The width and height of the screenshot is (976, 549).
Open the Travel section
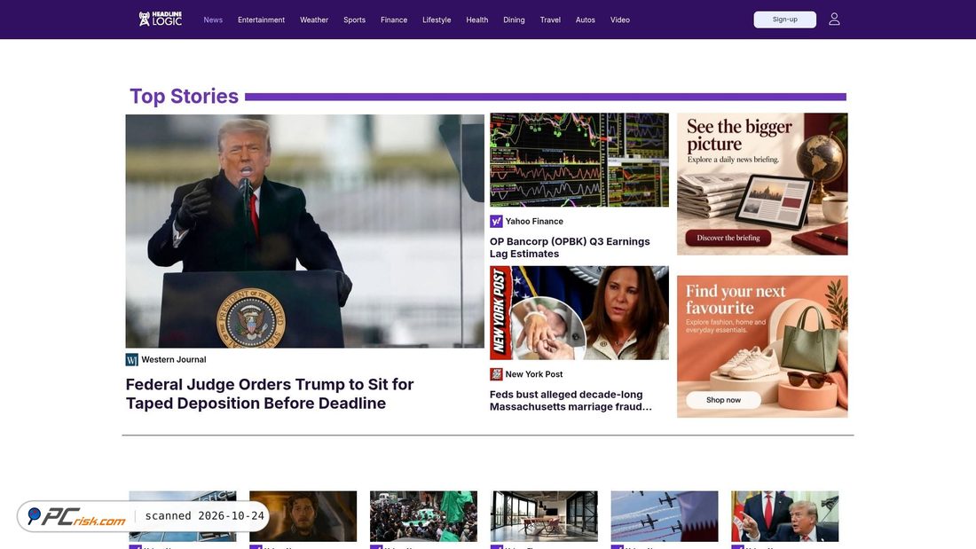tap(550, 20)
